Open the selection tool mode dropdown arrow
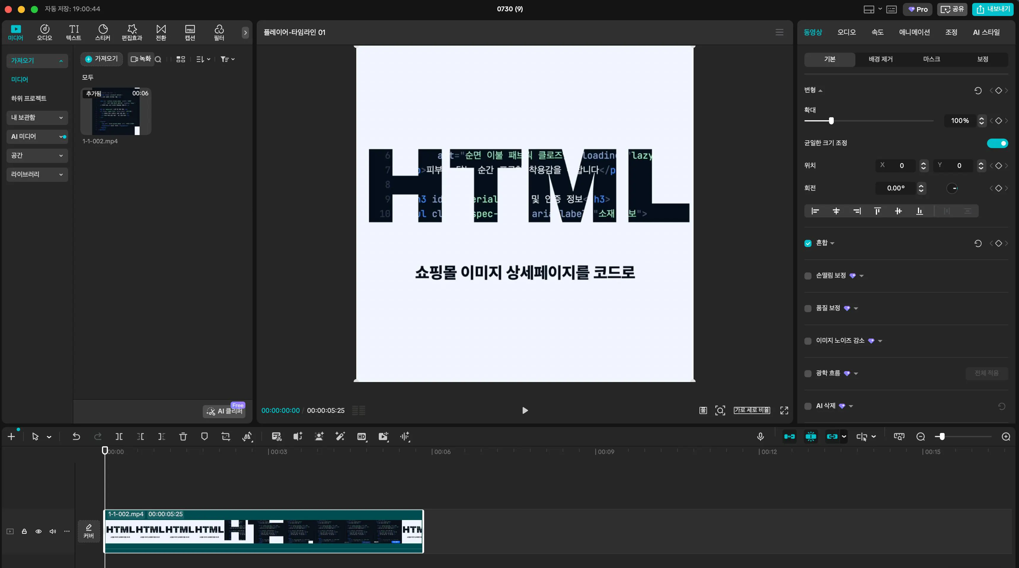The width and height of the screenshot is (1019, 568). 49,437
